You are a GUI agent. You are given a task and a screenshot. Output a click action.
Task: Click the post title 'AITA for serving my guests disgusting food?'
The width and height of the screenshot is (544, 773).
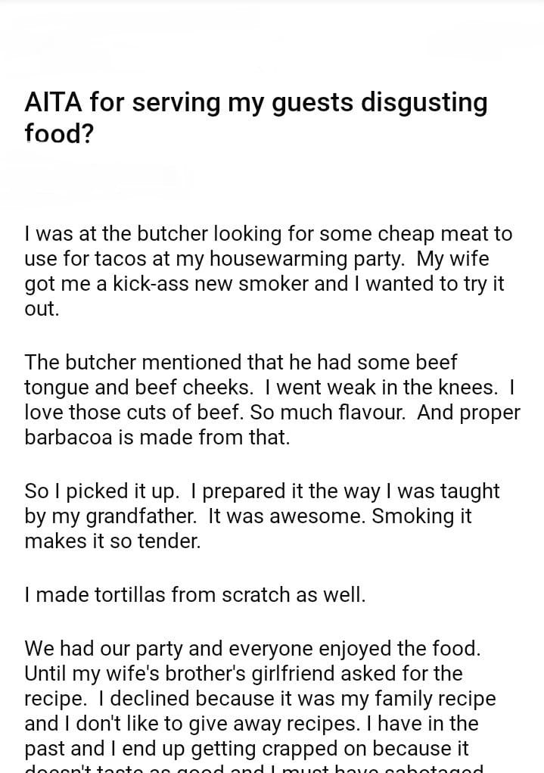coord(256,117)
